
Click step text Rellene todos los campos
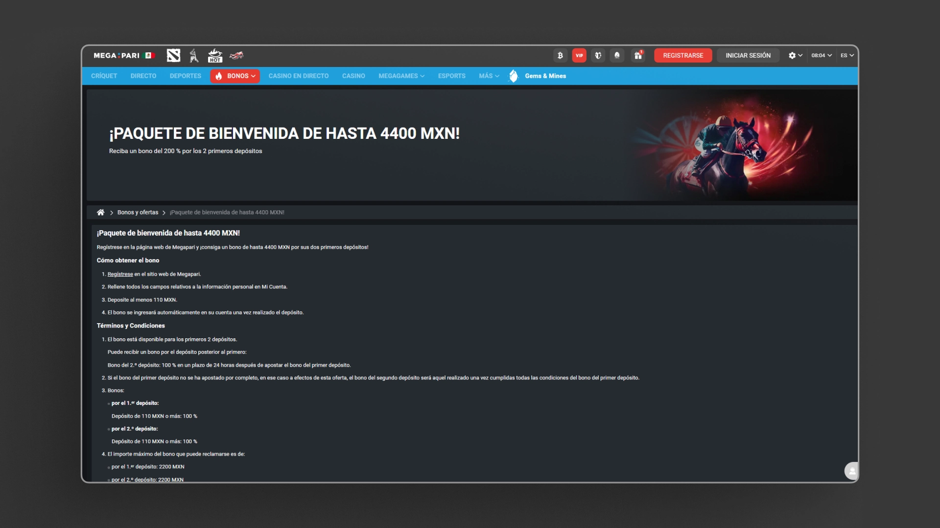[197, 287]
